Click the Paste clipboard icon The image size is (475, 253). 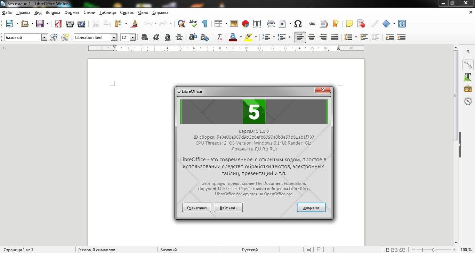[118, 24]
